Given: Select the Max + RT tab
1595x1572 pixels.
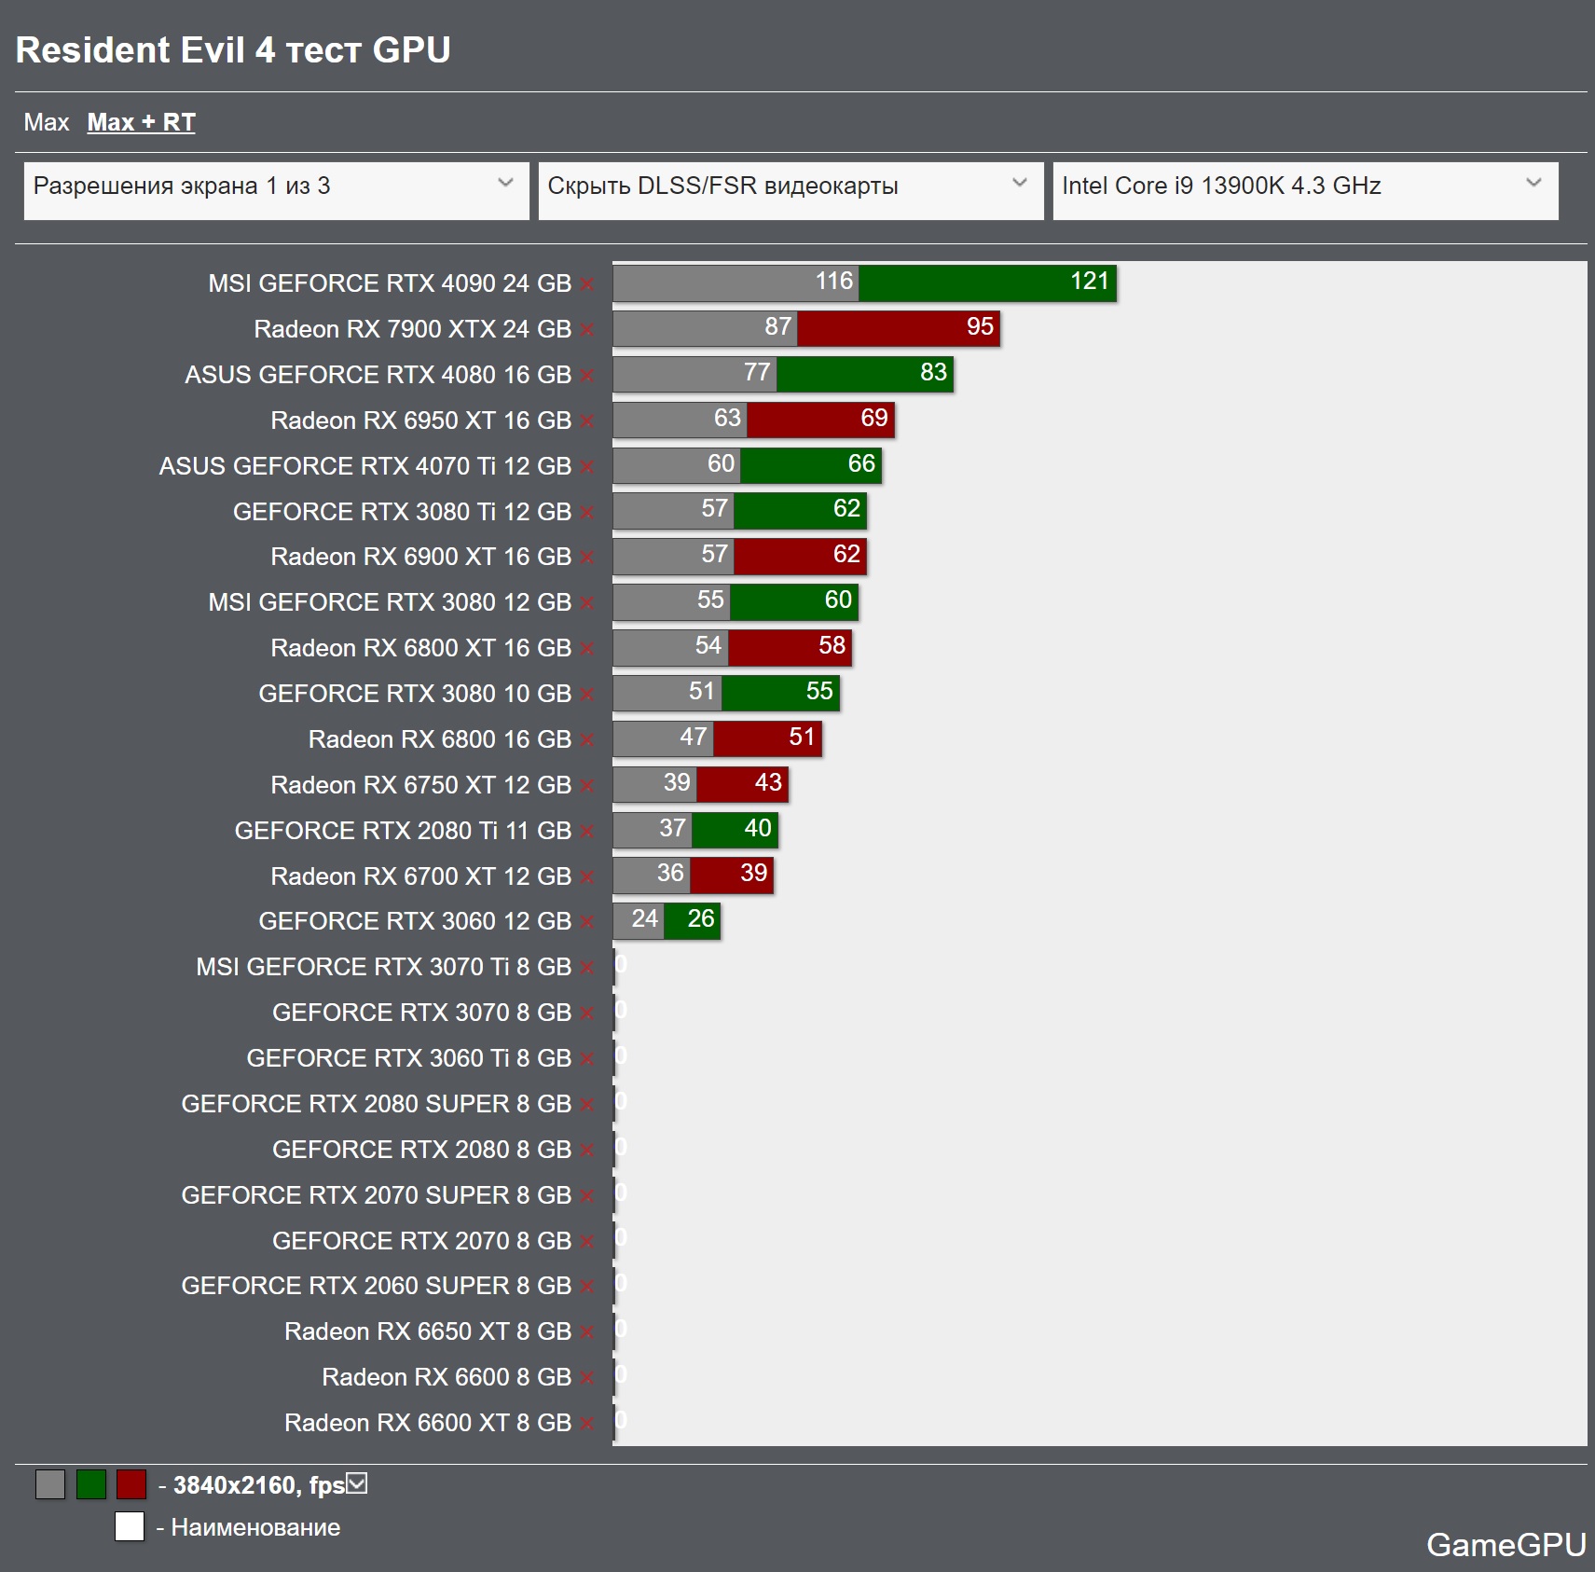Looking at the screenshot, I should click(x=141, y=122).
